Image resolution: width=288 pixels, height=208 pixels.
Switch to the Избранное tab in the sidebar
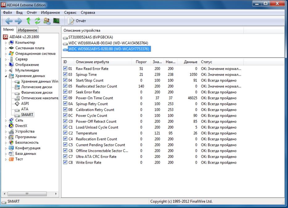coord(27,30)
